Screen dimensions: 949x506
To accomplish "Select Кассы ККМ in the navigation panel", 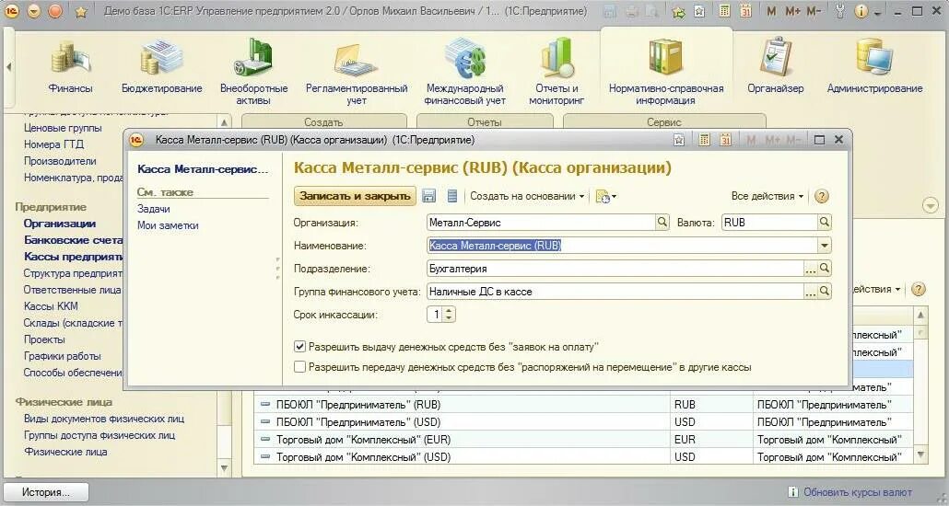I will (51, 305).
